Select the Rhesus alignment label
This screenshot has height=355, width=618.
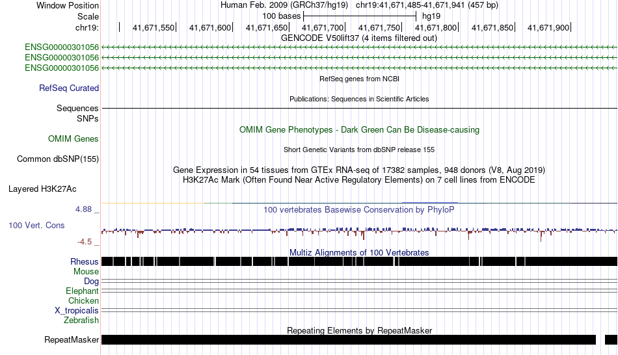(x=84, y=261)
